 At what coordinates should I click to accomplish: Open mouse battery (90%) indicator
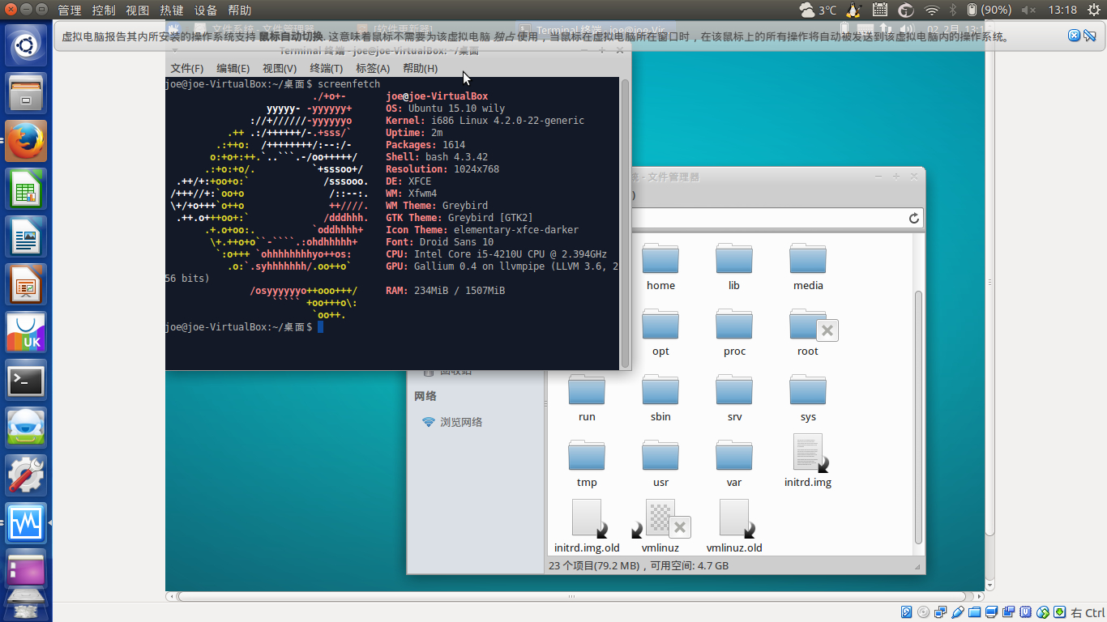coord(989,10)
